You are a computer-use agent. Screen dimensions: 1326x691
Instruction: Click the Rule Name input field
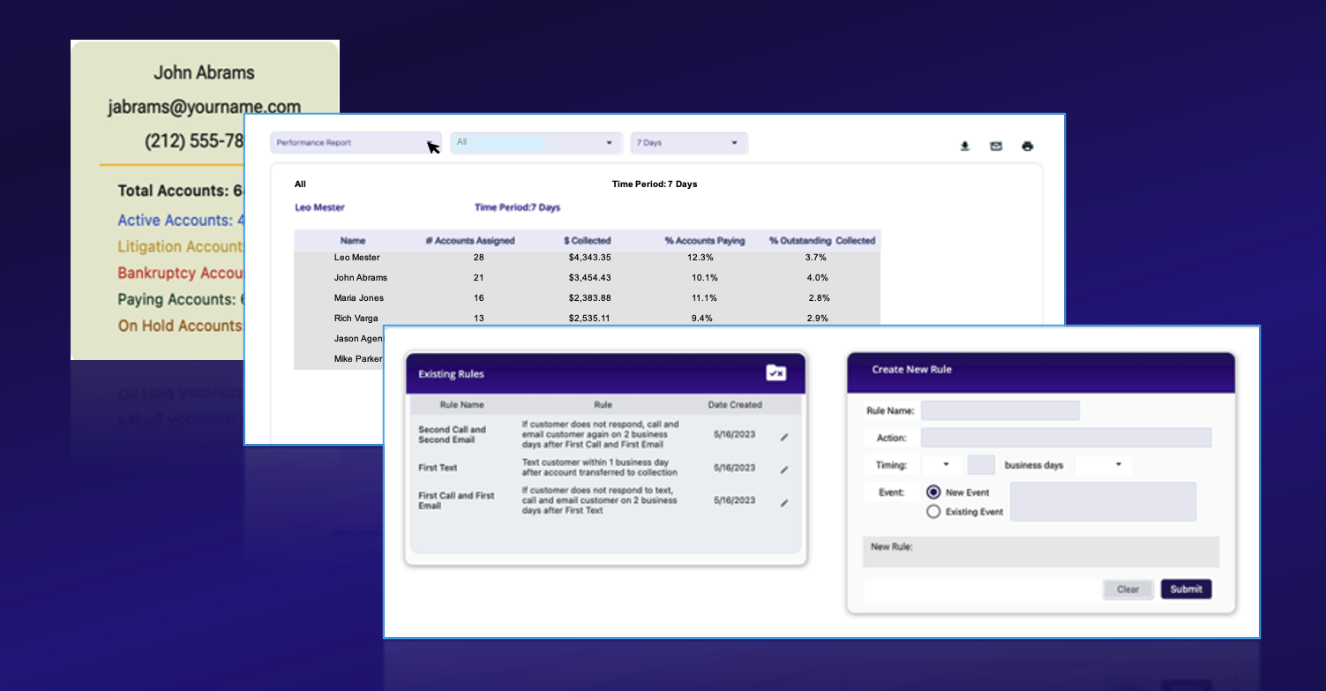tap(1000, 410)
